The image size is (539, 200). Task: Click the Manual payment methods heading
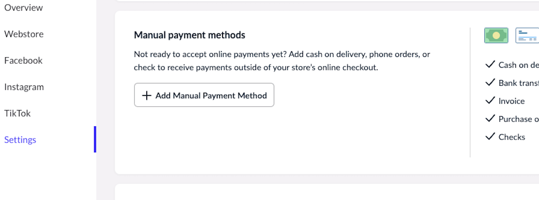189,35
